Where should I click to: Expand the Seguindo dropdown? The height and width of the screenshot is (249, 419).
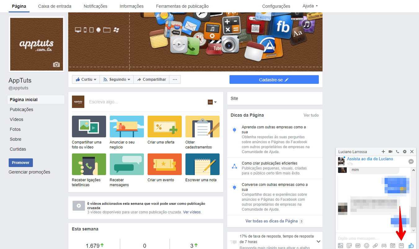point(117,79)
